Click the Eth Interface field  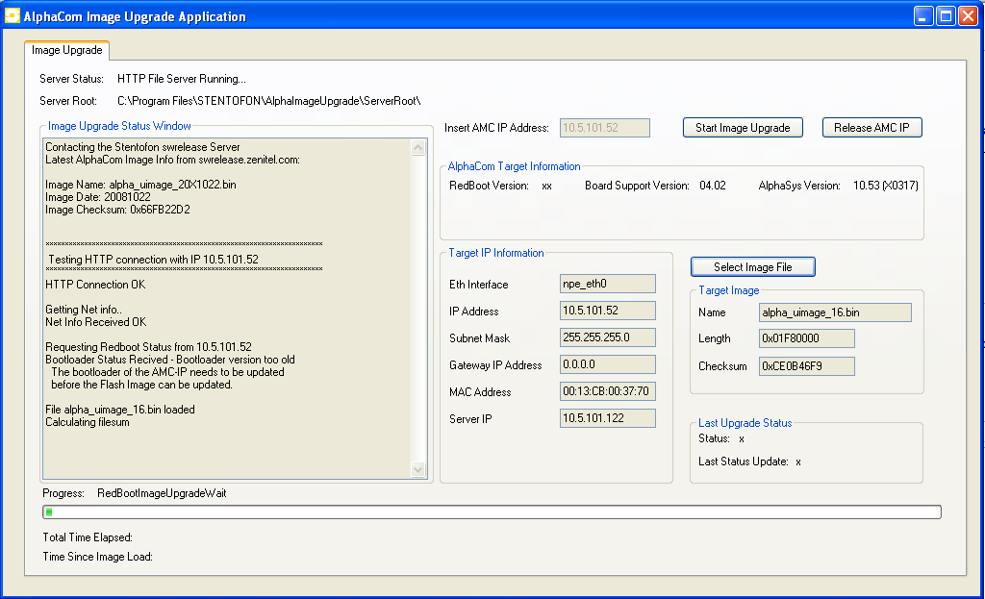click(607, 284)
